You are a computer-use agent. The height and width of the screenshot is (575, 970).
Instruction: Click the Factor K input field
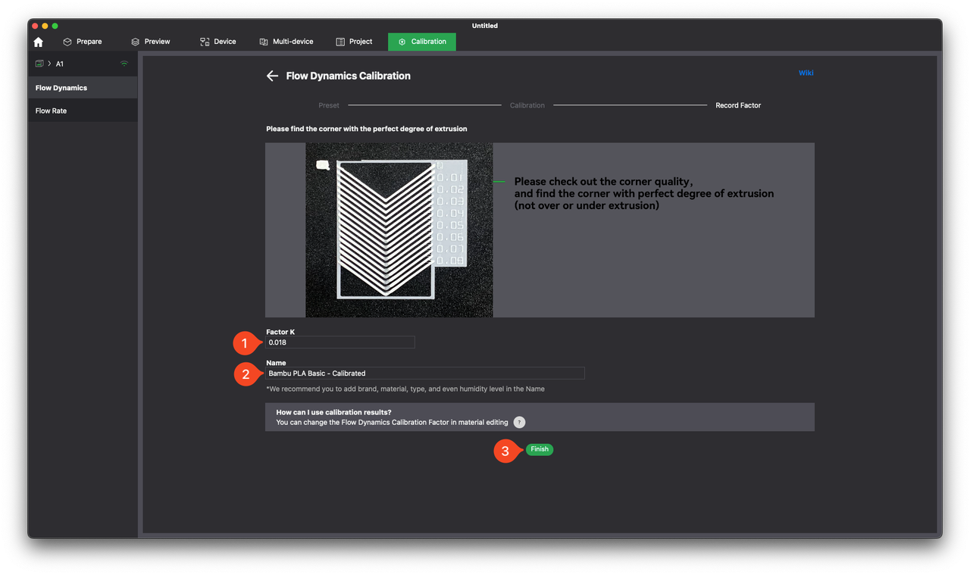click(x=339, y=342)
